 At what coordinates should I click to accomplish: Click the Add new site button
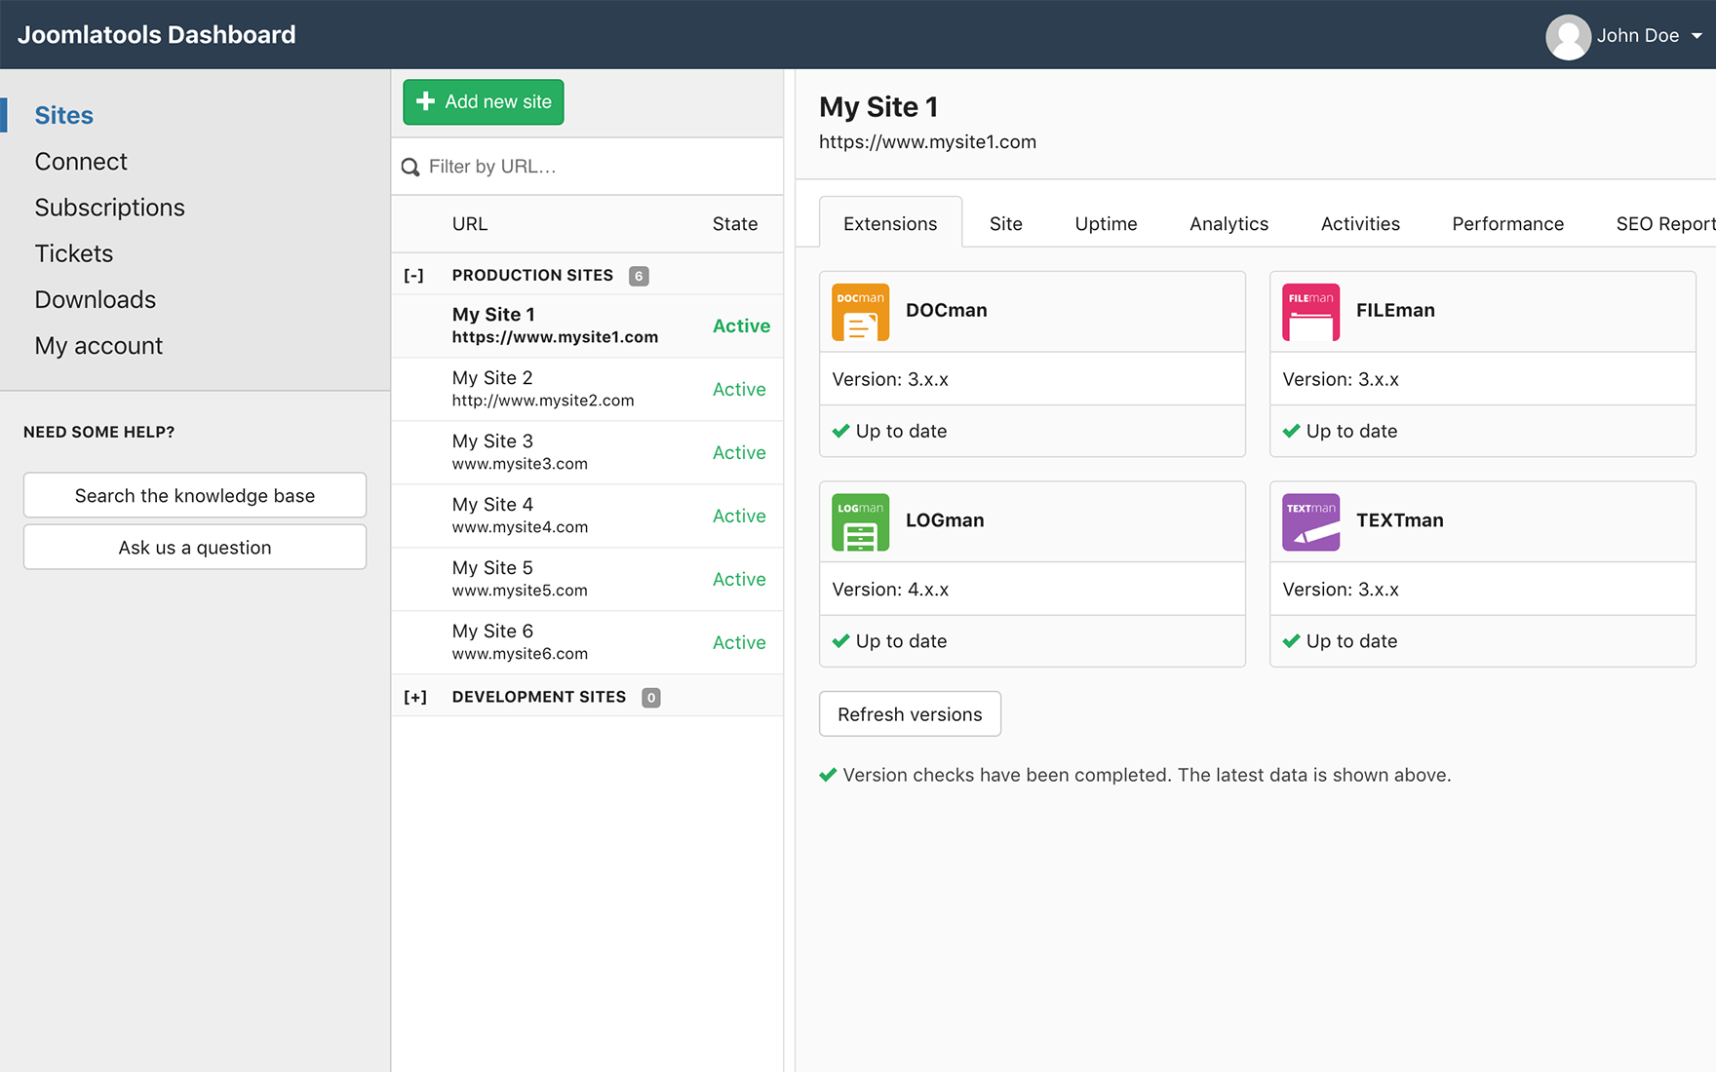(484, 101)
